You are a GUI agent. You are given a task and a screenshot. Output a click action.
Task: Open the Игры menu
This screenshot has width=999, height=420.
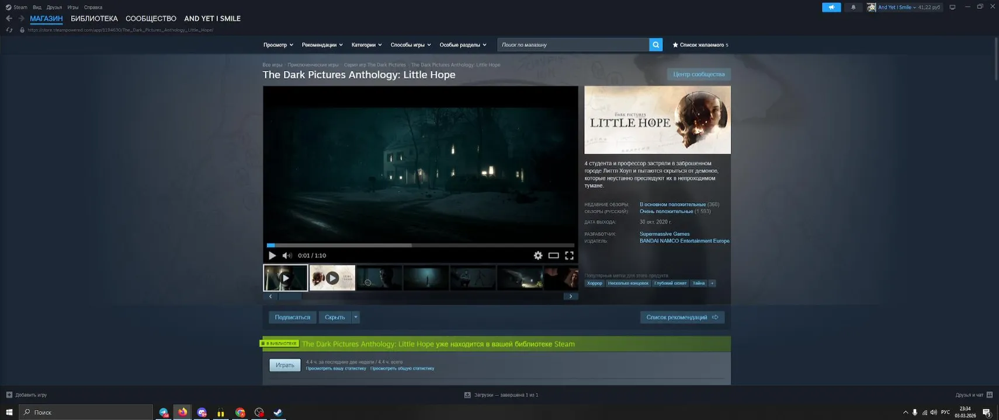pos(73,7)
